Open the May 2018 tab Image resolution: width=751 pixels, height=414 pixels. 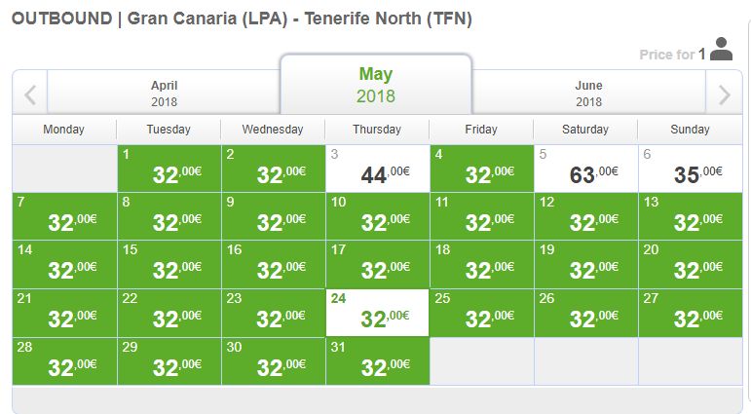[x=376, y=85]
